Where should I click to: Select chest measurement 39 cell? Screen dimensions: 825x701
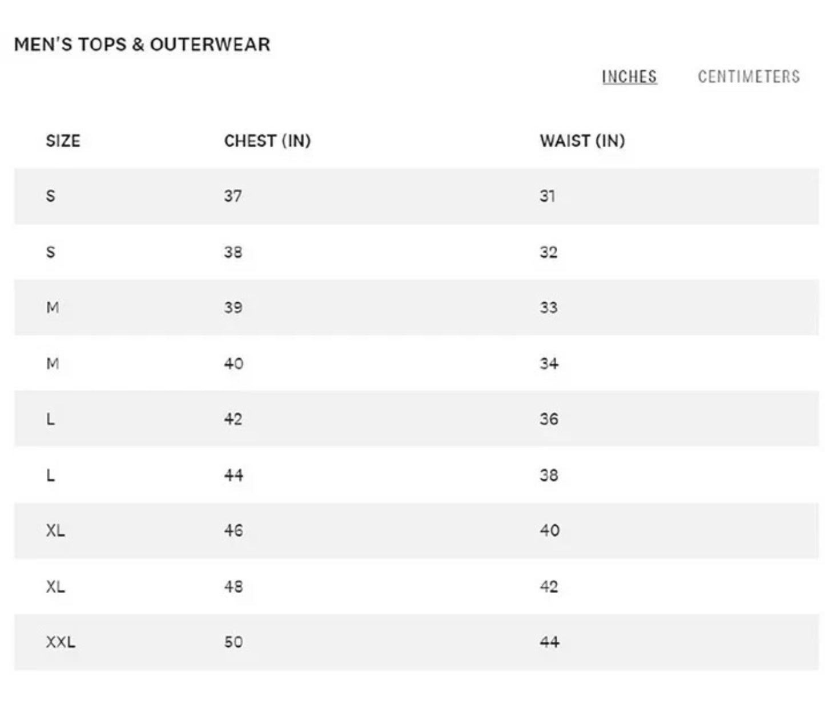[x=233, y=307]
